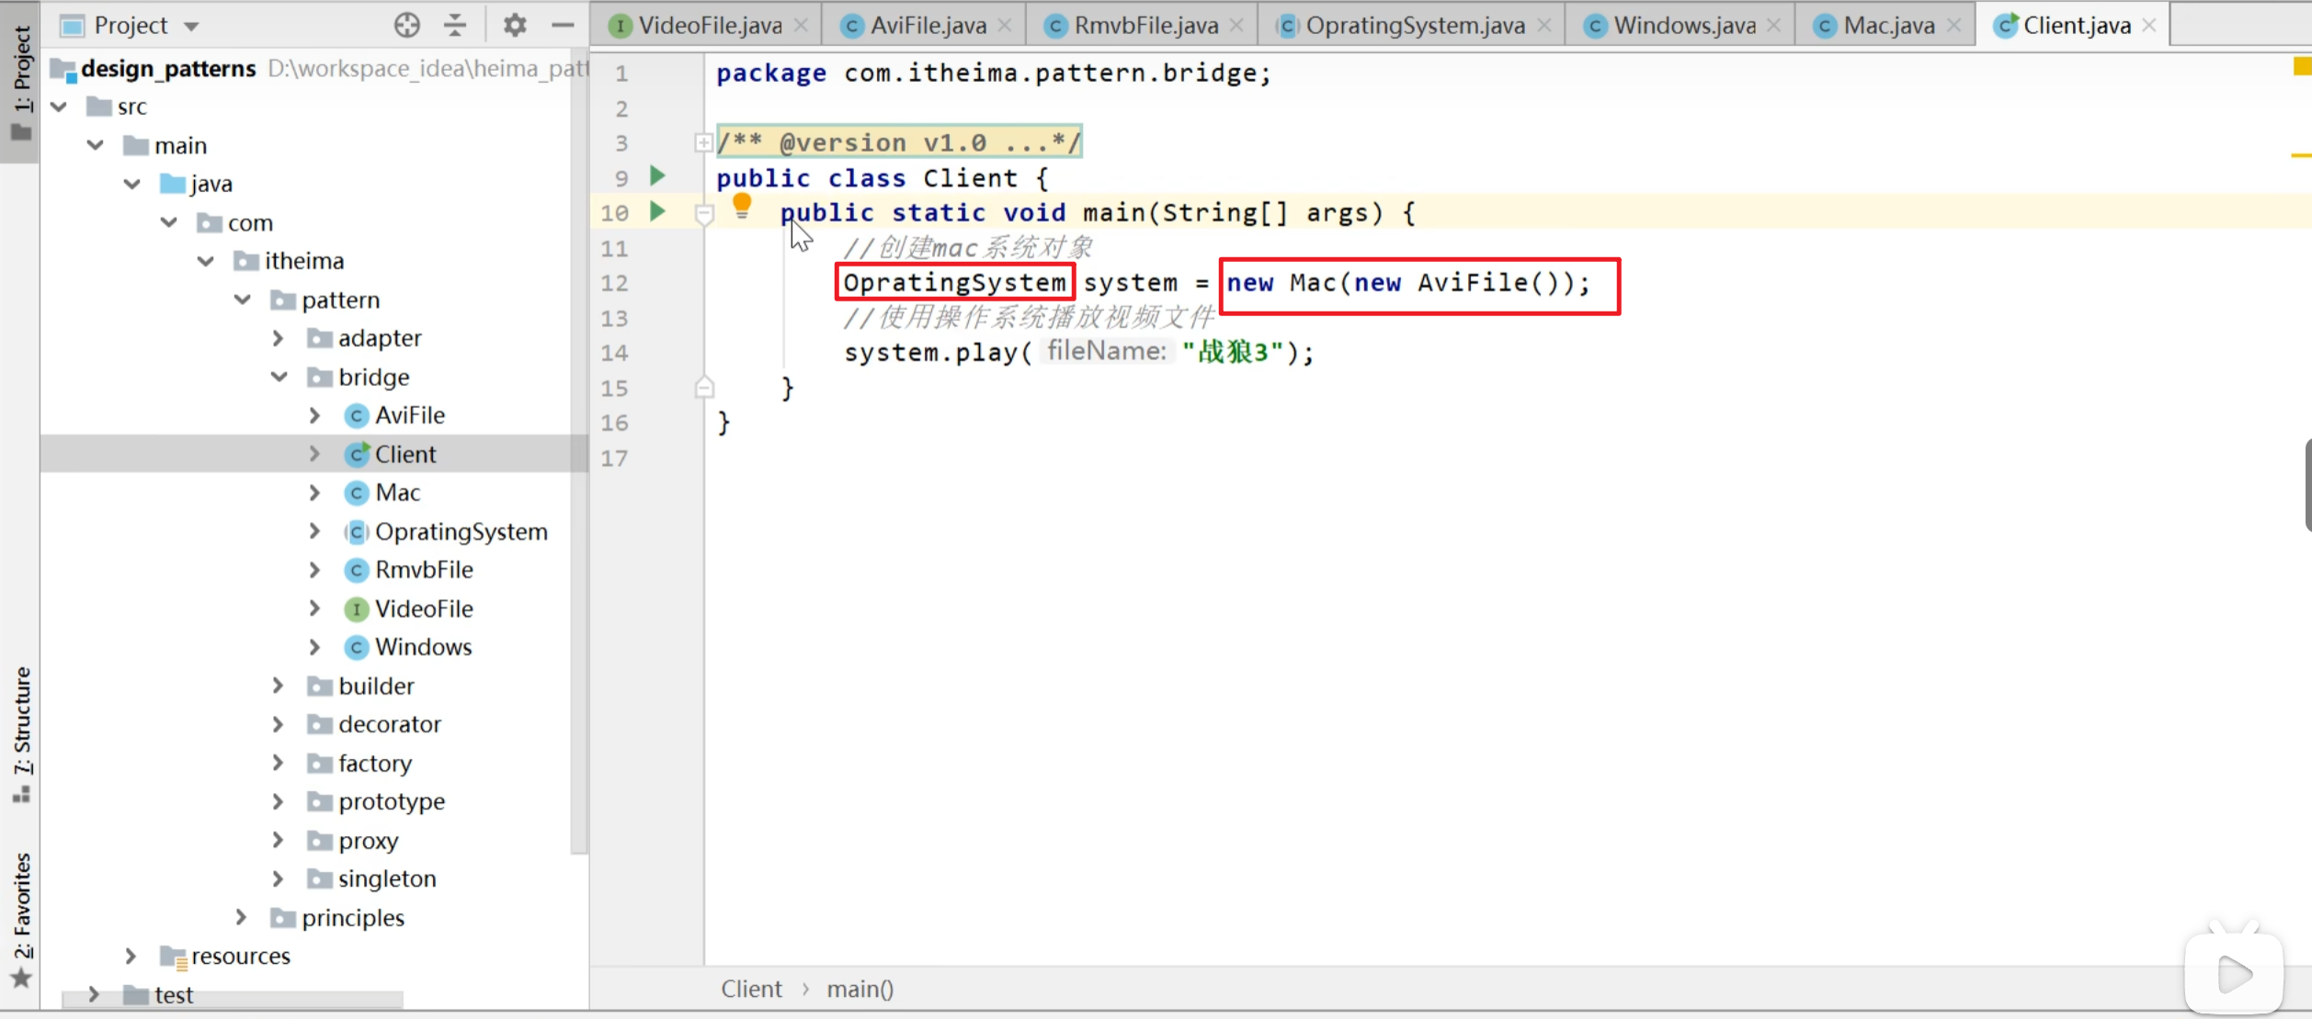Select the proxy package folder icon
This screenshot has width=2312, height=1019.
(x=319, y=840)
